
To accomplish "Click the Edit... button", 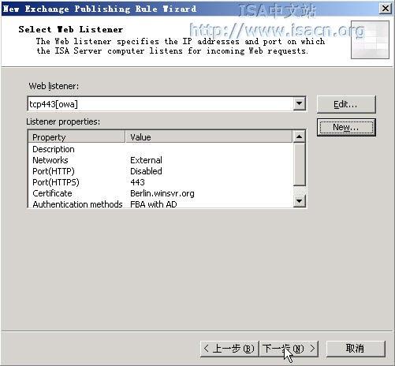I will (x=346, y=104).
